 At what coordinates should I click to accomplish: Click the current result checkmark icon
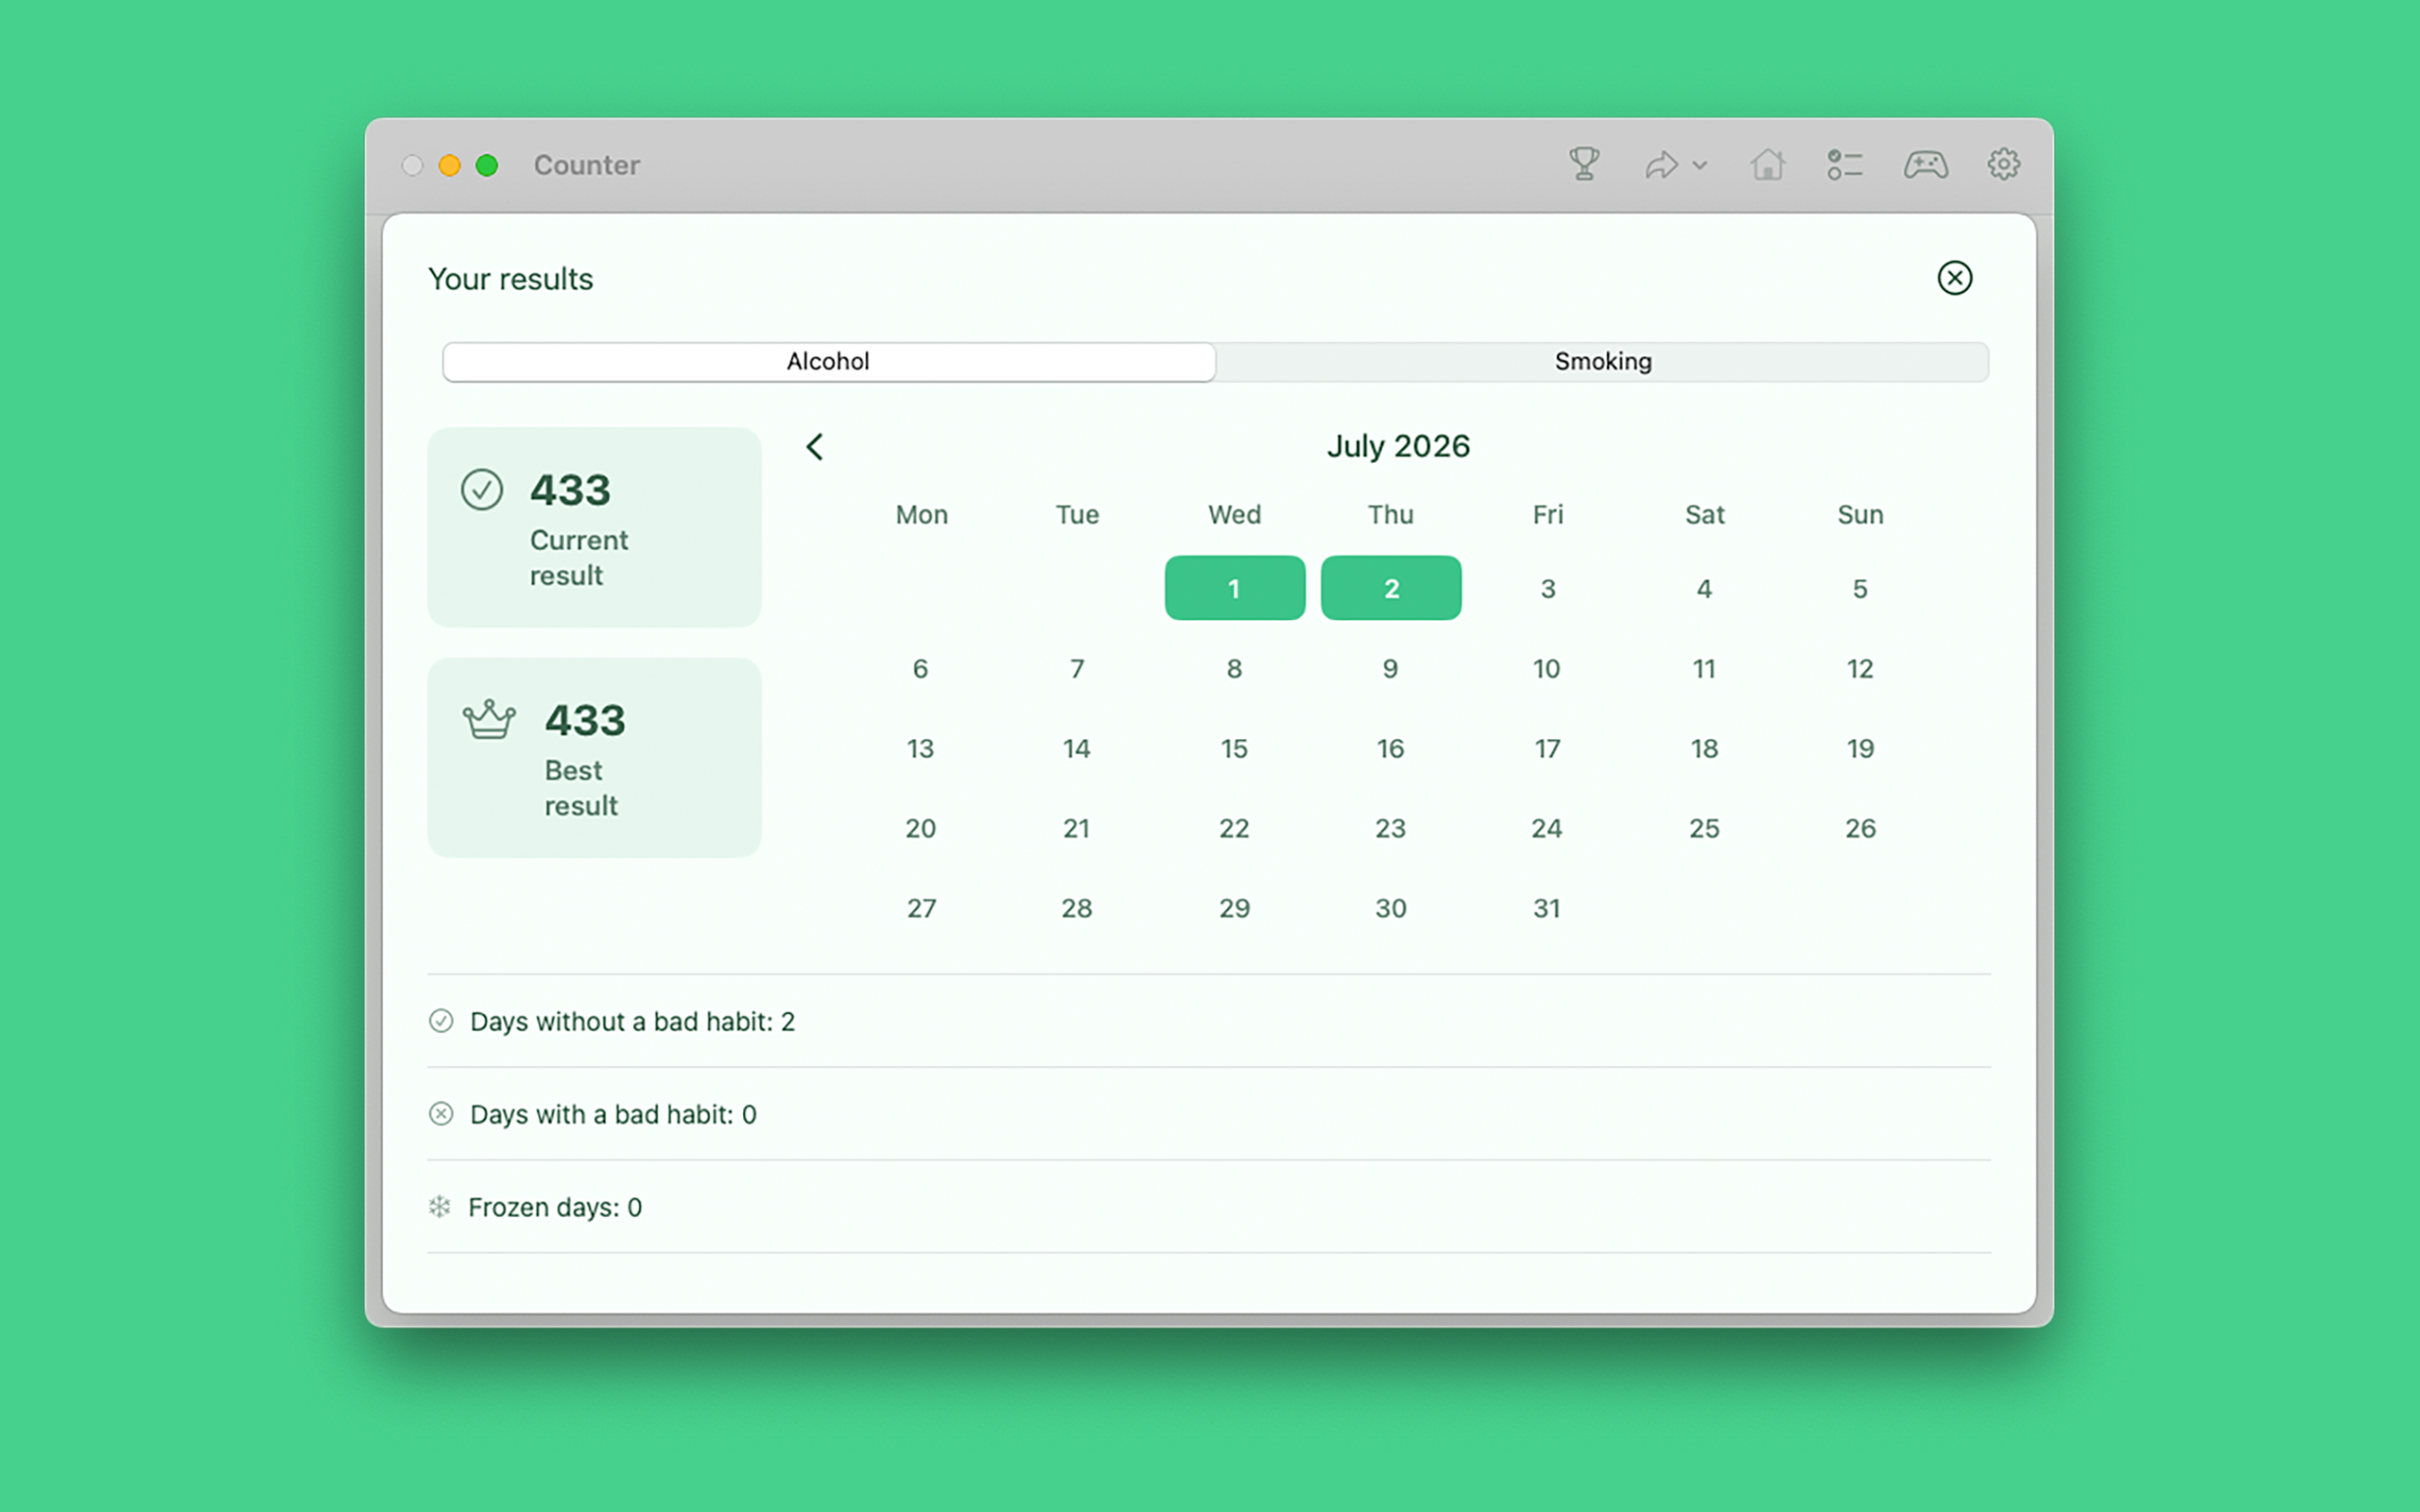(482, 490)
